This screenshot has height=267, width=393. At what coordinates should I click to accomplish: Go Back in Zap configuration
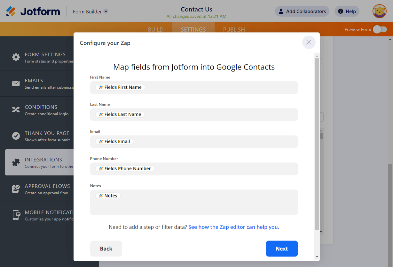point(106,248)
